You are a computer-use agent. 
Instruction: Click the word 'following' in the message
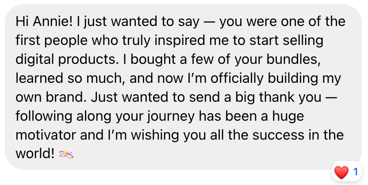click(x=44, y=116)
